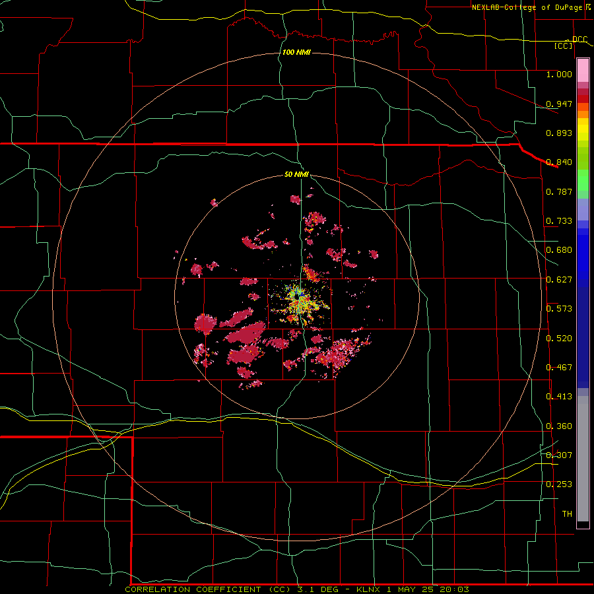Screen dimensions: 594x594
Task: Click the 100 NMI range ring label
Action: point(296,52)
